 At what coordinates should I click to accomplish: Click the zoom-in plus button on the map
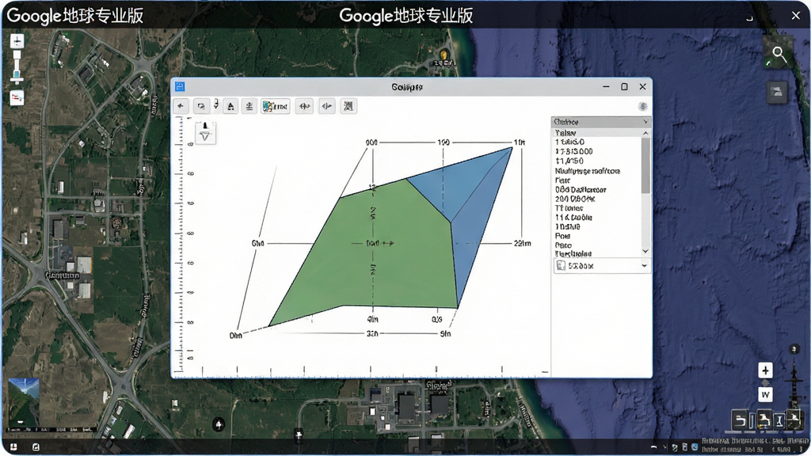pos(766,370)
